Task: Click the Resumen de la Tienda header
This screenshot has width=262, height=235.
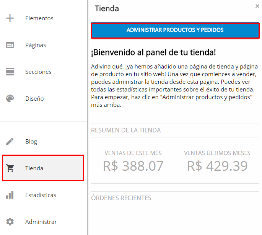Action: pyautogui.click(x=126, y=130)
